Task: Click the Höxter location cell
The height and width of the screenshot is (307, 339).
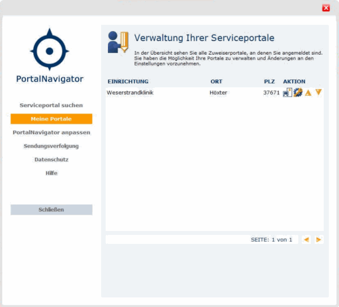Action: (x=218, y=93)
